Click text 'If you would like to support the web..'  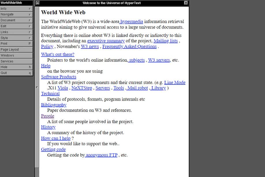pos(83,144)
